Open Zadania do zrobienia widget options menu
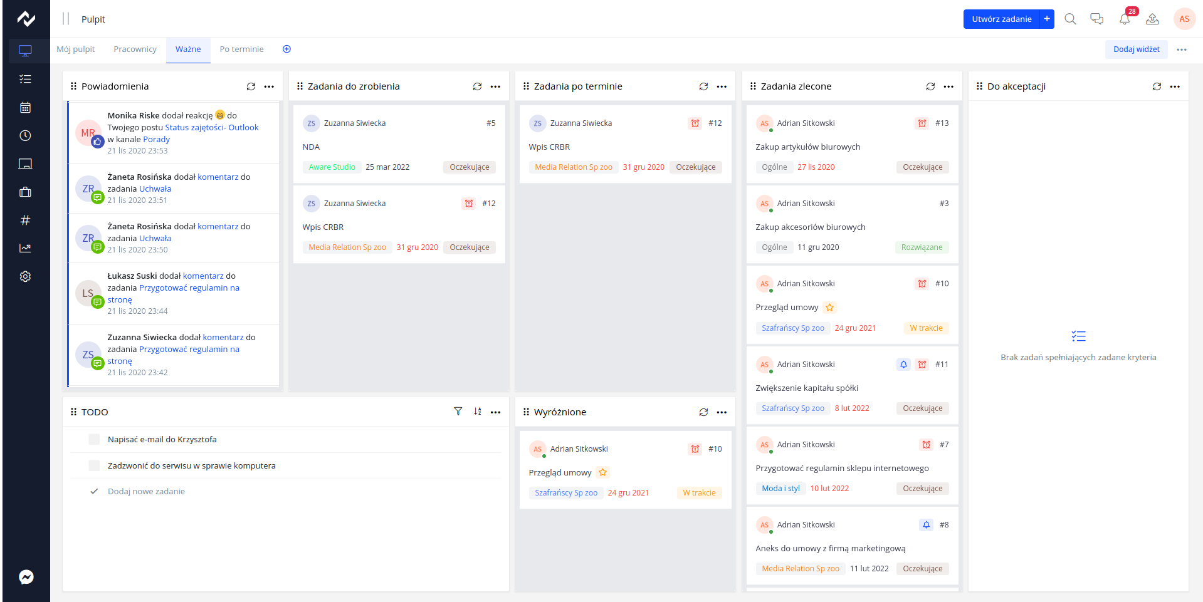The width and height of the screenshot is (1203, 602). 495,86
